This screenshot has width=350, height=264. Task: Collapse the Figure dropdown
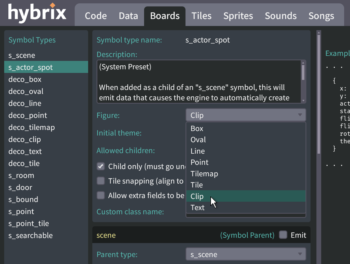246,115
